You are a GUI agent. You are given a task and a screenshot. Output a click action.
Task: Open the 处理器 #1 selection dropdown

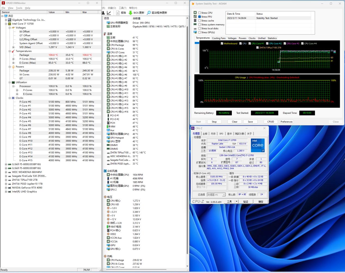click(216, 195)
